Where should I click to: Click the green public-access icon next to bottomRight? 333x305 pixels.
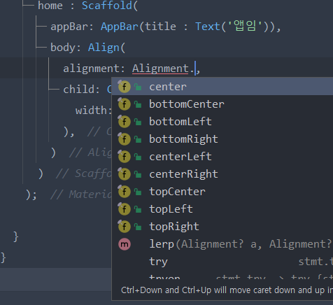138,139
